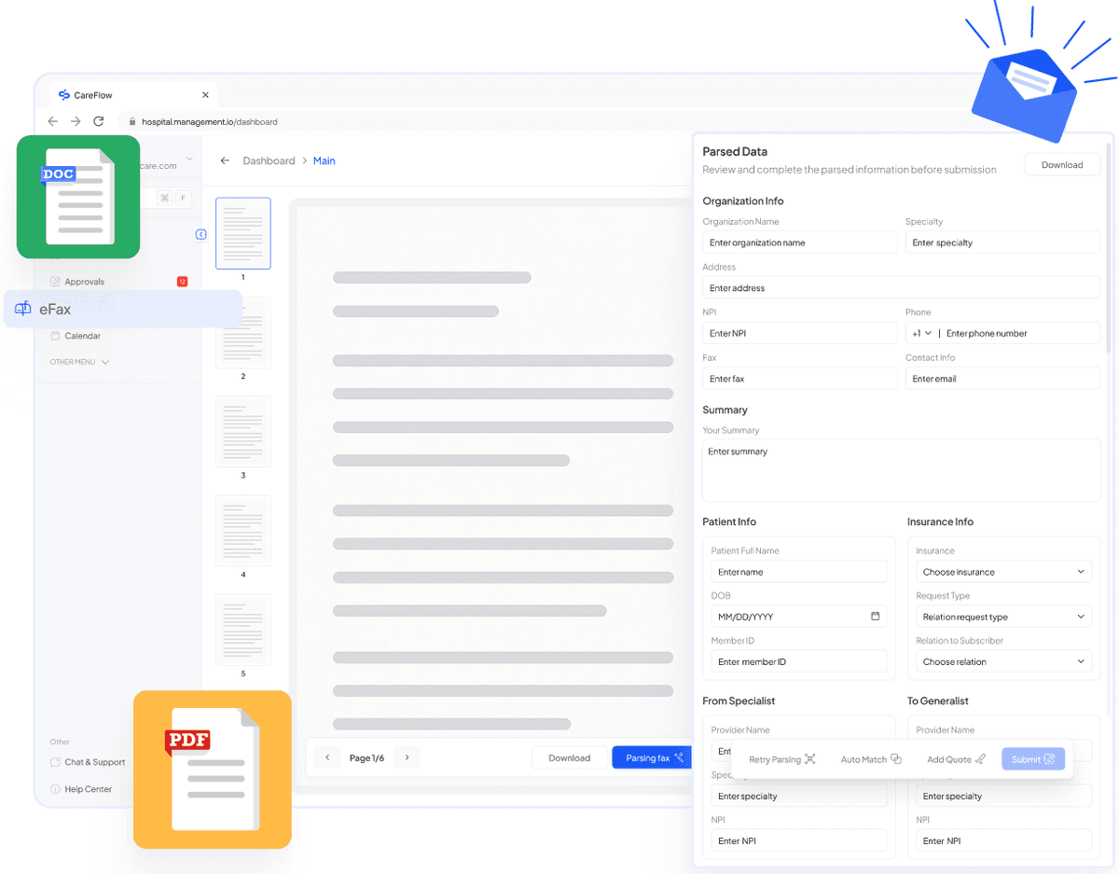
Task: Open Calendar in the sidebar
Action: tap(82, 336)
